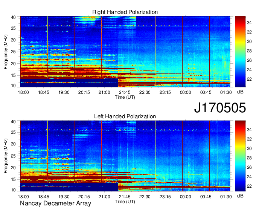
Task: Click 40 MHz frequency tick on Left Handed plot
Action: click(x=13, y=122)
